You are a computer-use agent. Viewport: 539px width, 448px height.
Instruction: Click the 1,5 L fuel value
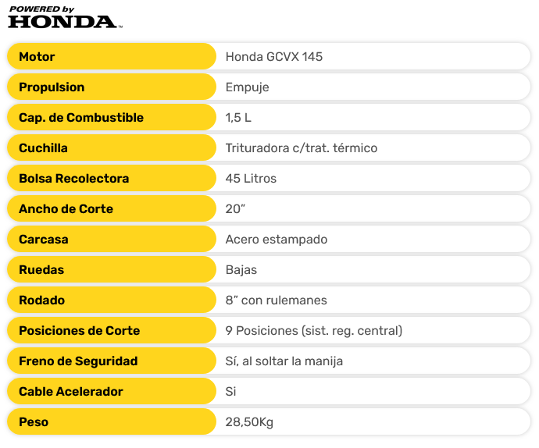238,117
